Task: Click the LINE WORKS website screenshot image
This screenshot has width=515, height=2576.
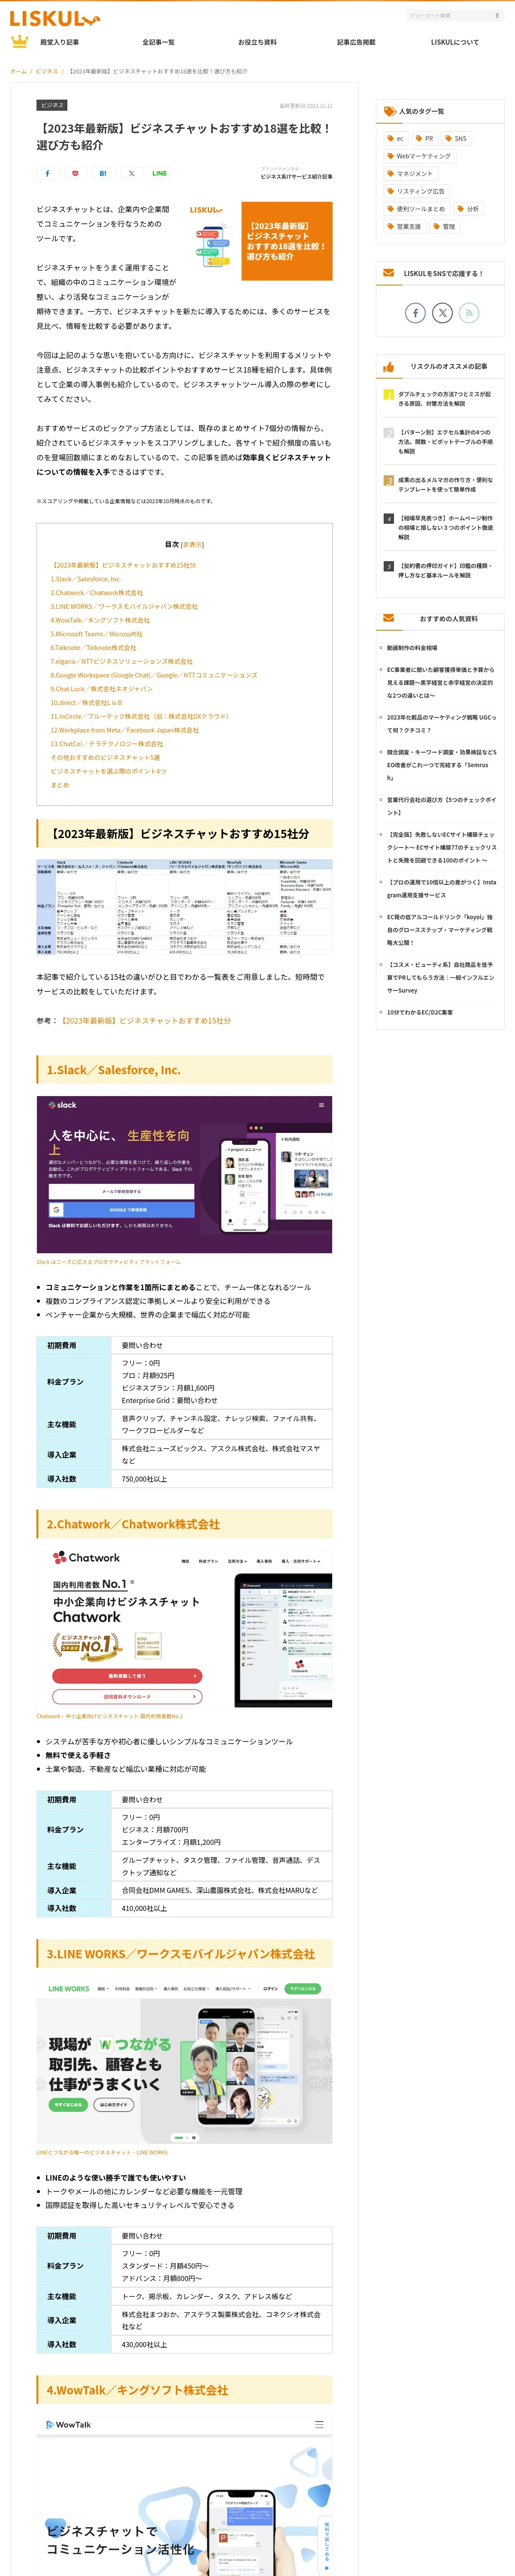Action: (184, 2062)
